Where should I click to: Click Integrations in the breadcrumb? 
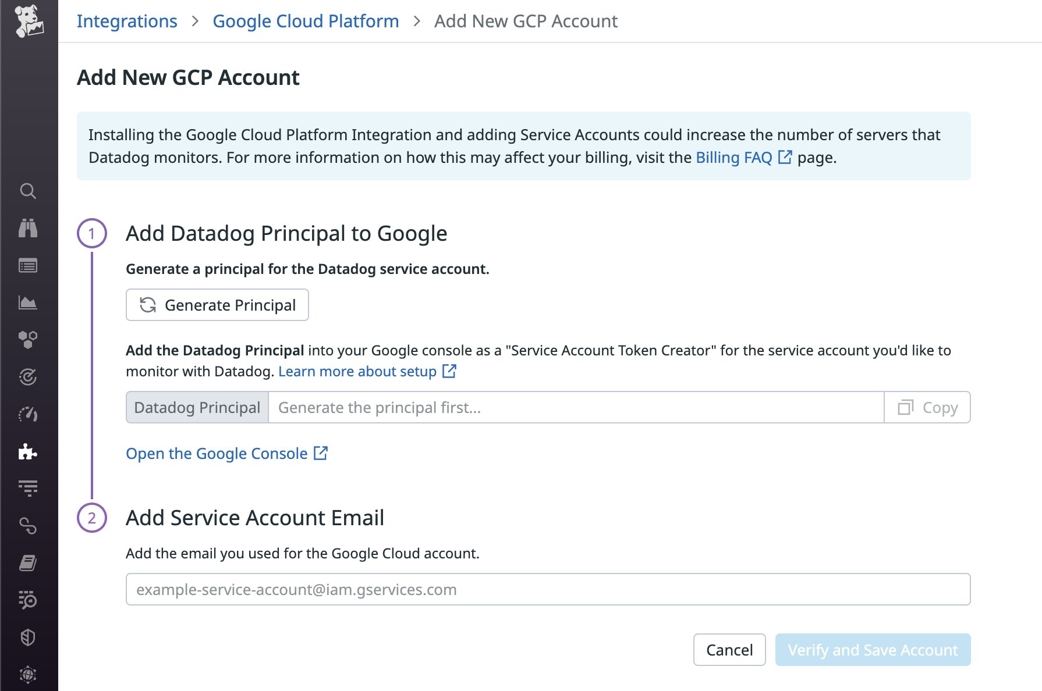(x=127, y=21)
